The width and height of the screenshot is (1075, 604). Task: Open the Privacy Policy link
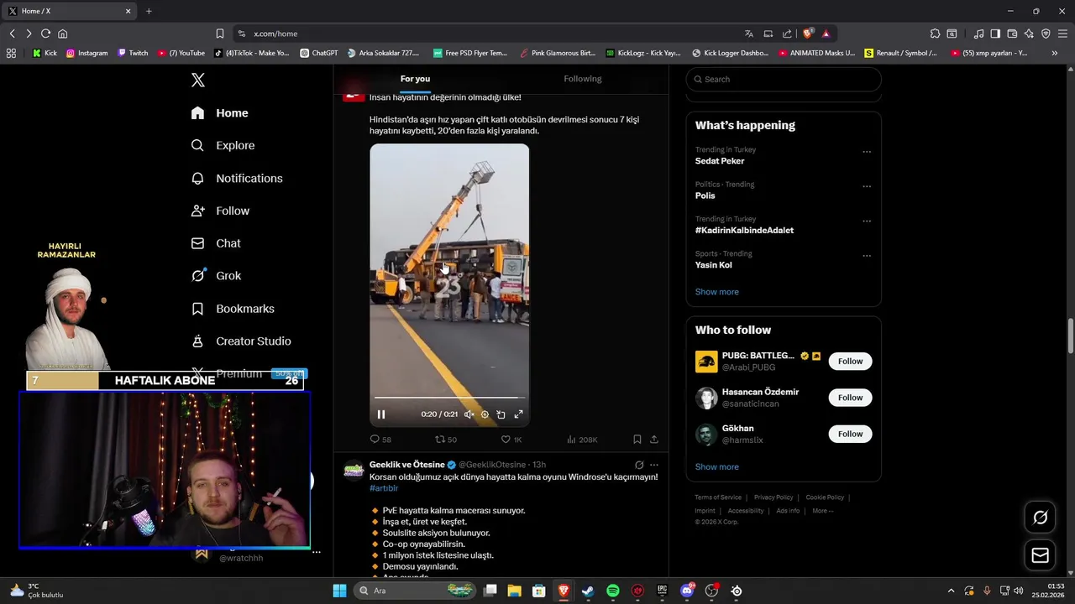point(773,497)
